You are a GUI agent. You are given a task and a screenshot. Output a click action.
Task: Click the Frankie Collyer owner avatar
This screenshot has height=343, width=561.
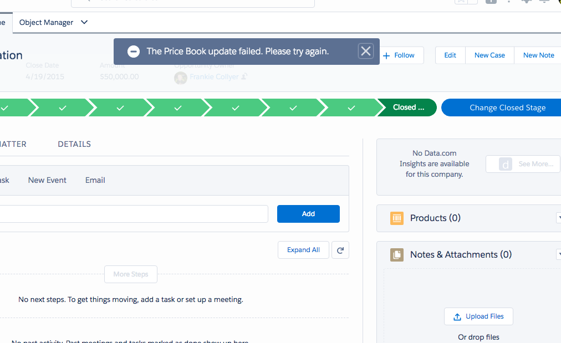(180, 78)
